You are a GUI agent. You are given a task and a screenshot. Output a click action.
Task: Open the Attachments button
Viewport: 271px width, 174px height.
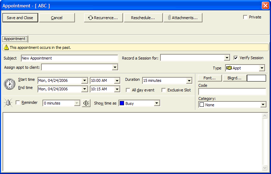click(x=183, y=18)
